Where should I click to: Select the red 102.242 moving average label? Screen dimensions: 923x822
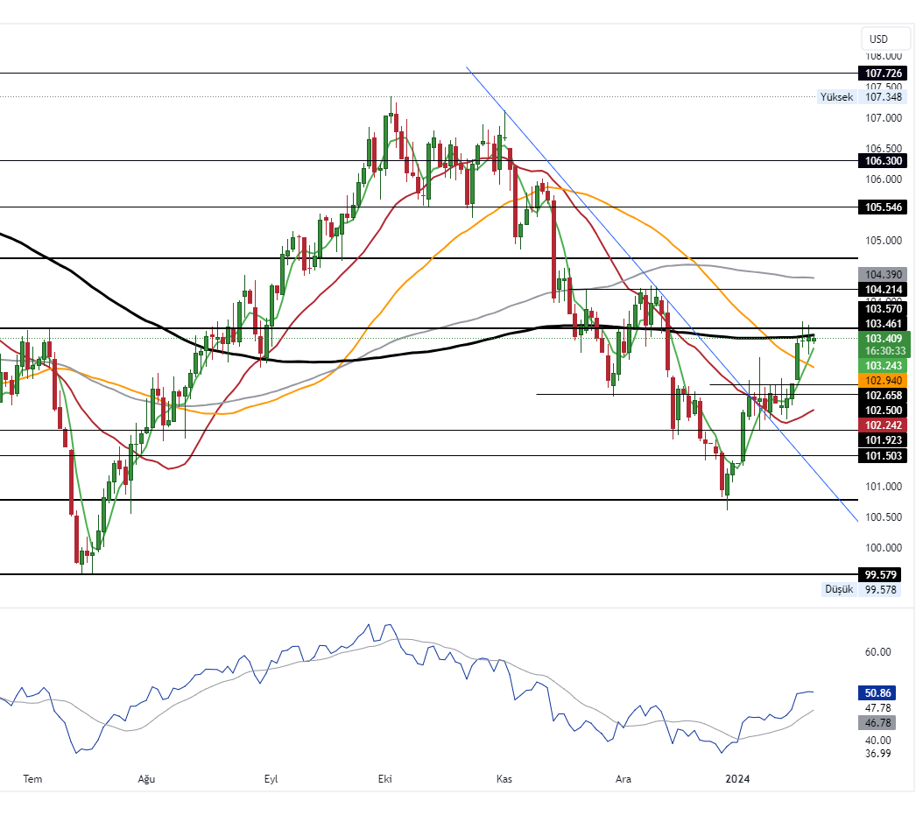click(x=884, y=425)
